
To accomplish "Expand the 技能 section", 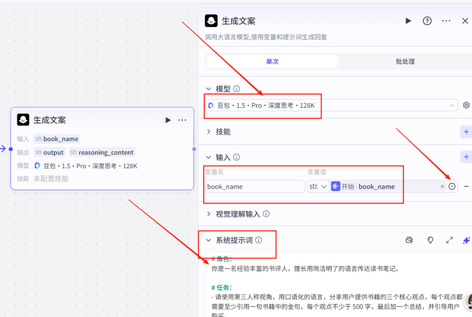I will pyautogui.click(x=208, y=131).
